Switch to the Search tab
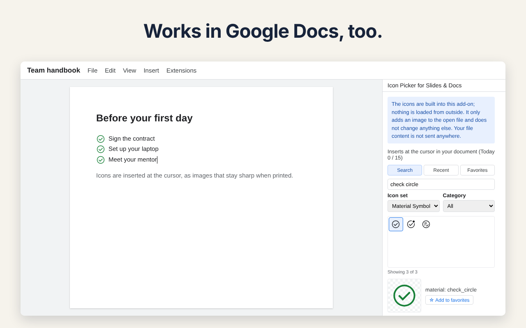The width and height of the screenshot is (526, 328). coord(405,170)
